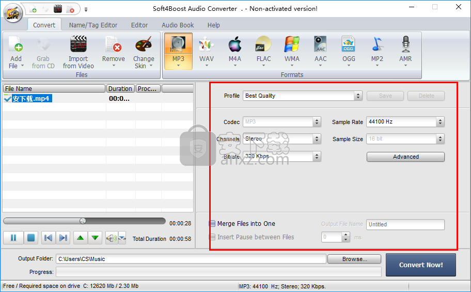Click Grab from CD button
Viewport: 471px width, 292px height.
point(43,53)
